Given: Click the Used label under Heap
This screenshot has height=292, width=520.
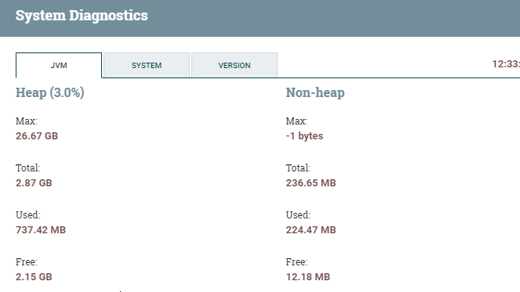Looking at the screenshot, I should [28, 215].
